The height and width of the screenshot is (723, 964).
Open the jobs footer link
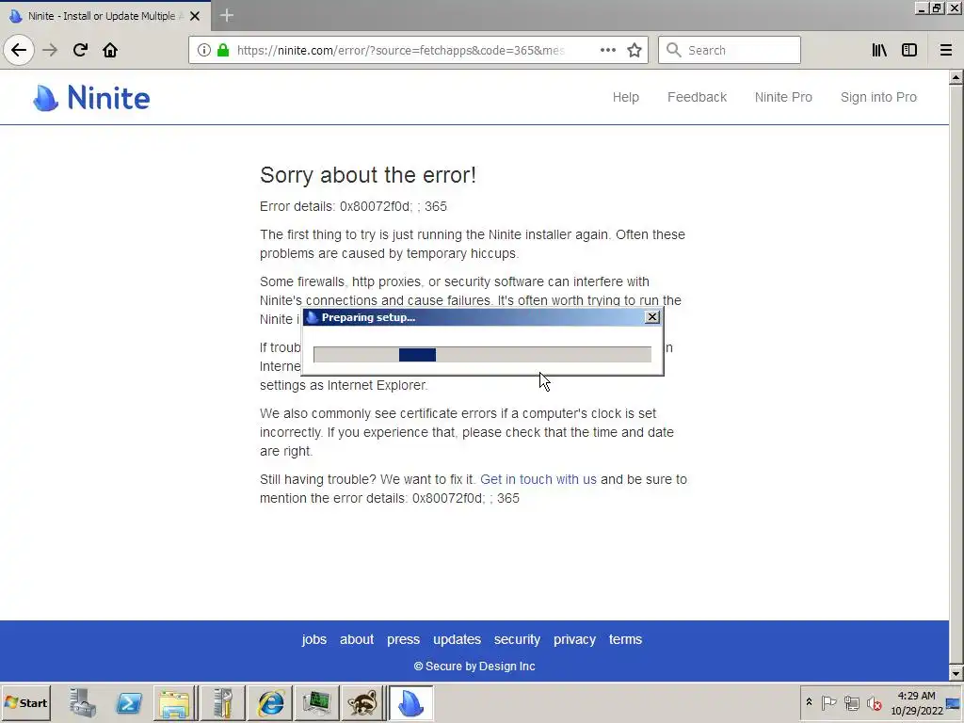pos(314,639)
